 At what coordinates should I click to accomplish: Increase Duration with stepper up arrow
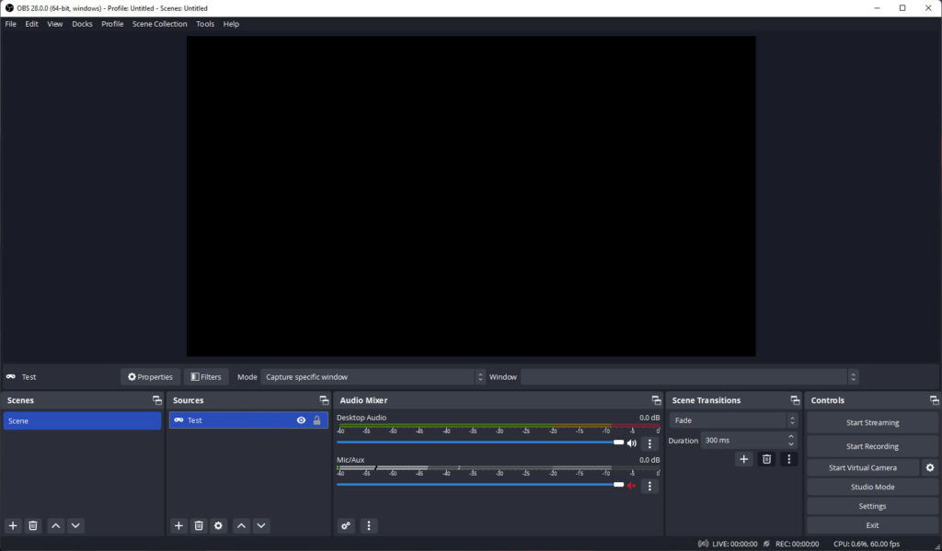(790, 437)
